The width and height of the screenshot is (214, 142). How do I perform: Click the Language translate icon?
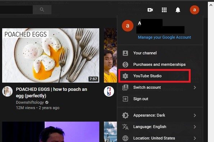click(x=125, y=127)
